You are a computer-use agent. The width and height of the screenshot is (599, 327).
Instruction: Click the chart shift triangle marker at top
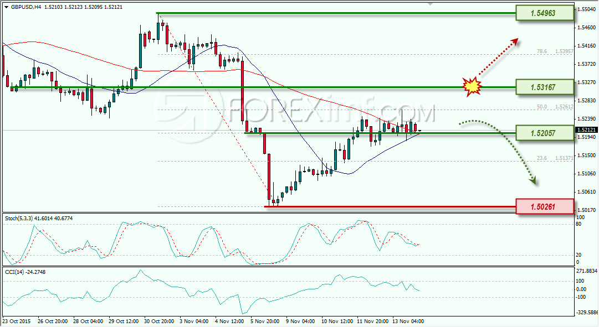click(431, 4)
